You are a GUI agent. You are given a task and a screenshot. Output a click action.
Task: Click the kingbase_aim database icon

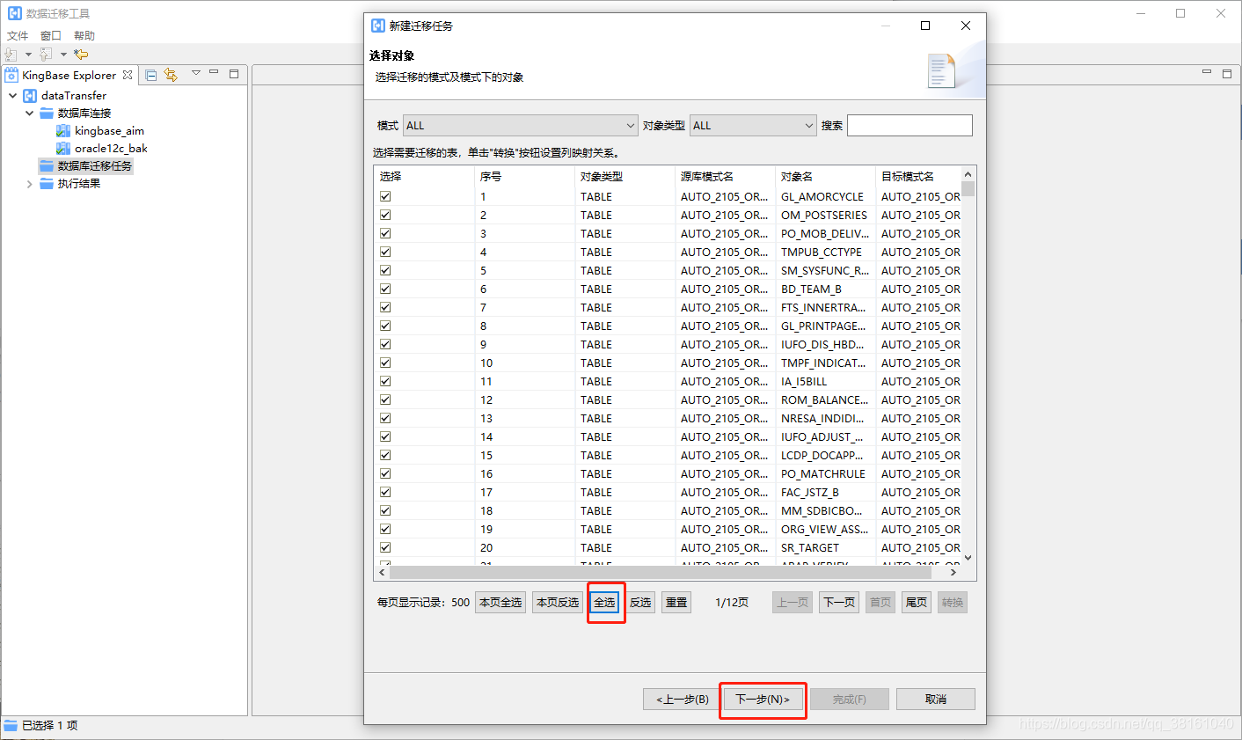pos(63,131)
